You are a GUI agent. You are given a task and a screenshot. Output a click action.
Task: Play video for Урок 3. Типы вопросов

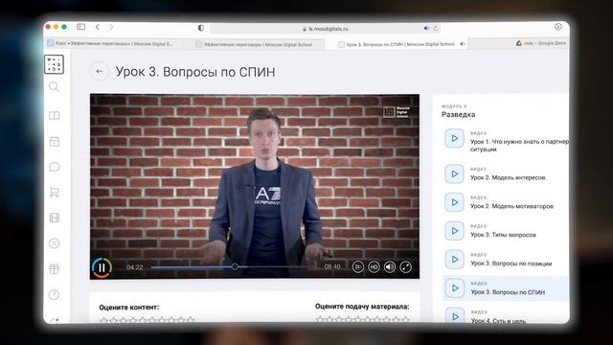coord(454,231)
